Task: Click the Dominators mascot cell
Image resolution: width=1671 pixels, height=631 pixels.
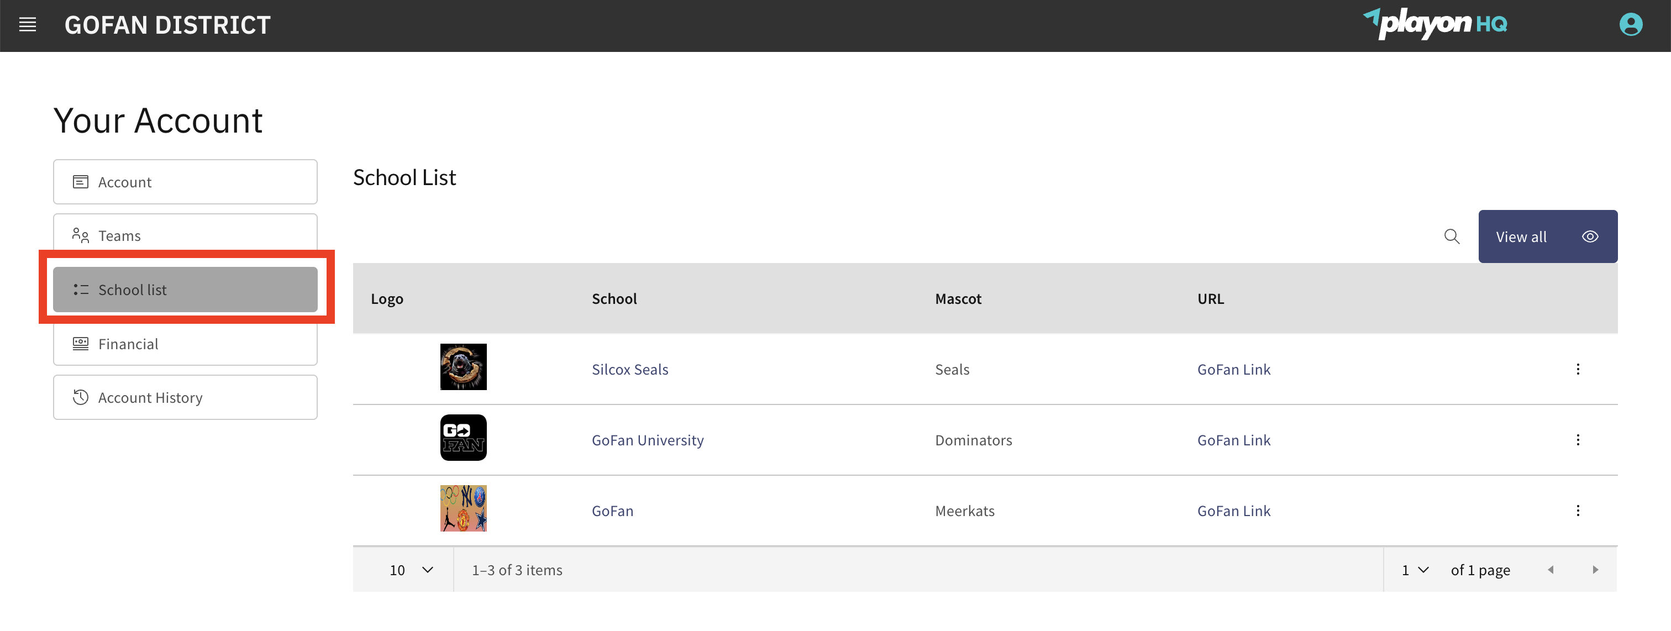Action: tap(973, 440)
